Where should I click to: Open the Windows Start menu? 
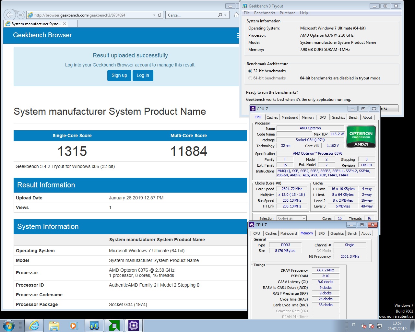9,326
